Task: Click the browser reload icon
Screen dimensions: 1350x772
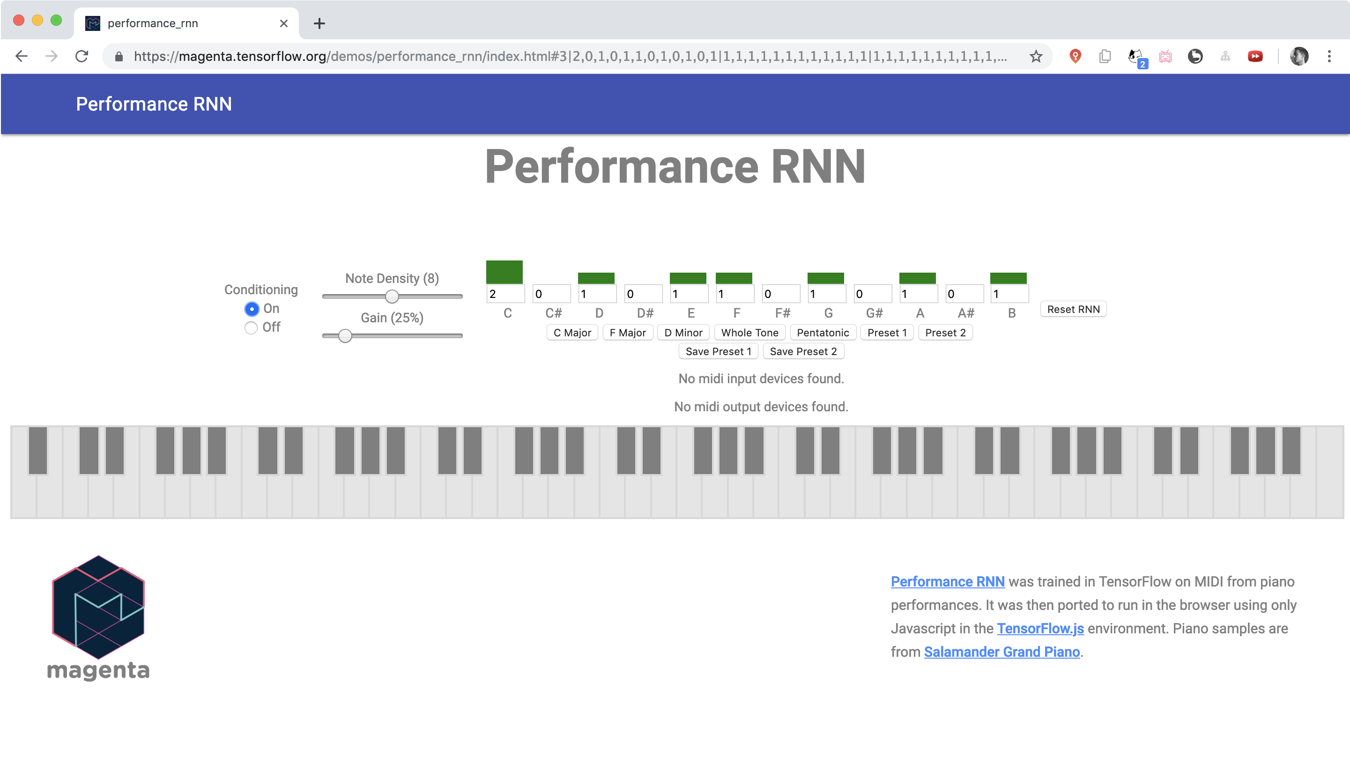Action: 82,56
